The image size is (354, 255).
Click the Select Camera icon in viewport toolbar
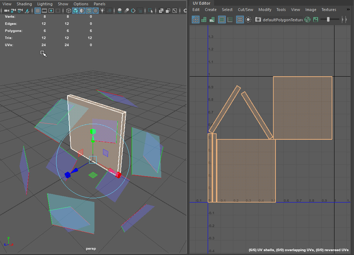(x=7, y=11)
